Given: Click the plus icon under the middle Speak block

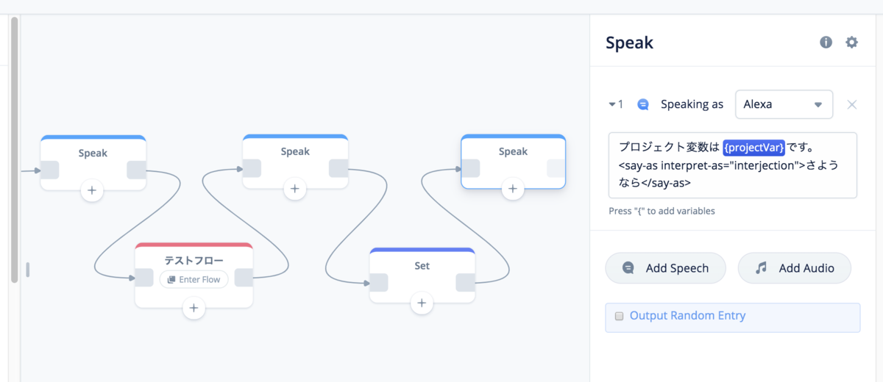Looking at the screenshot, I should pyautogui.click(x=295, y=189).
